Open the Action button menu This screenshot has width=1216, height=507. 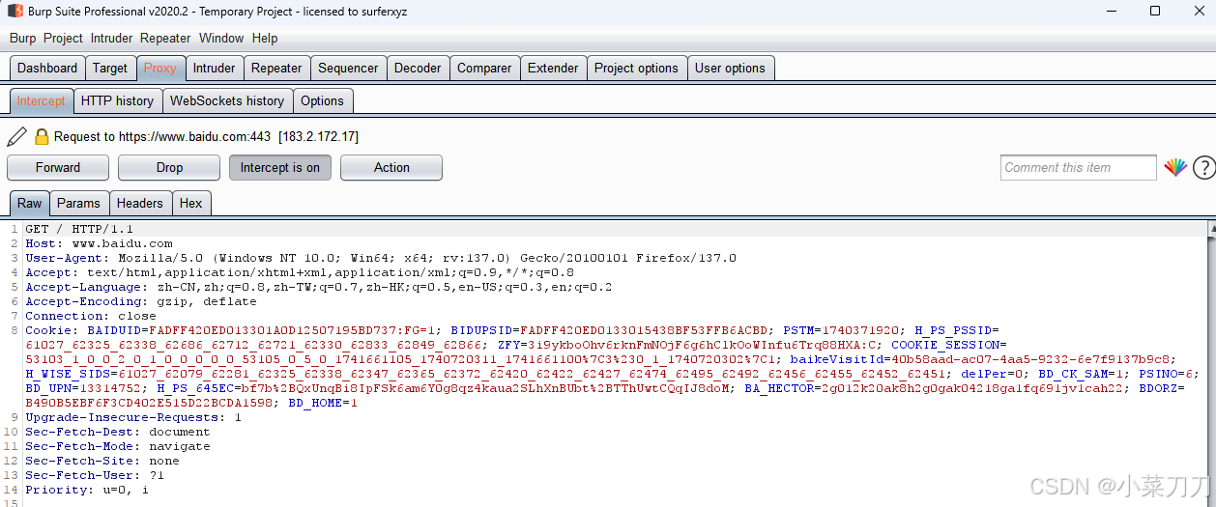(391, 167)
